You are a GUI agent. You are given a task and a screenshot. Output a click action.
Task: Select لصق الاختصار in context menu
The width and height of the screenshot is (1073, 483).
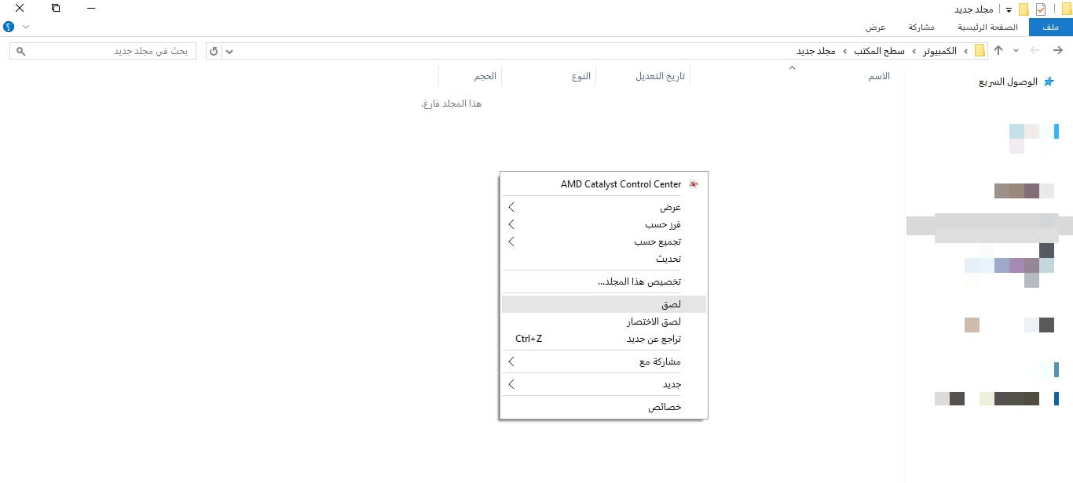pos(604,321)
